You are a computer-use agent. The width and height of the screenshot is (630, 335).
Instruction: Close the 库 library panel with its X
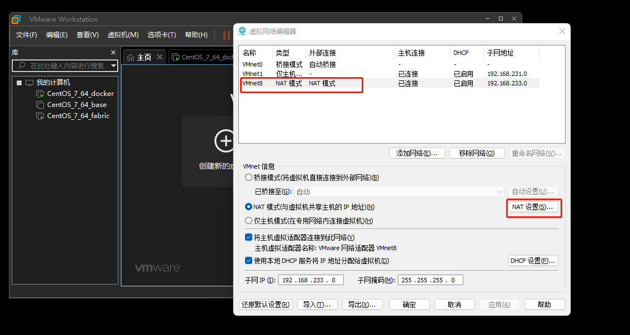[x=113, y=53]
